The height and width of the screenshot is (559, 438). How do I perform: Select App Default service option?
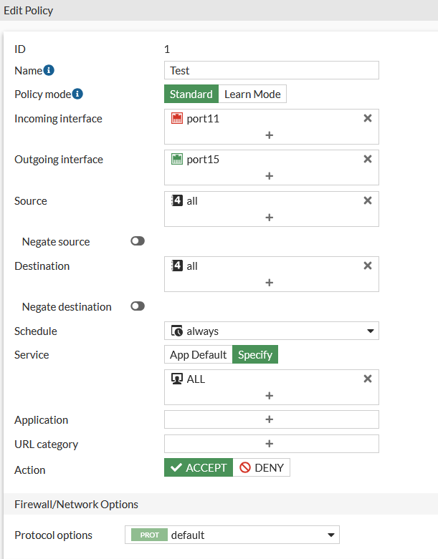pyautogui.click(x=199, y=354)
